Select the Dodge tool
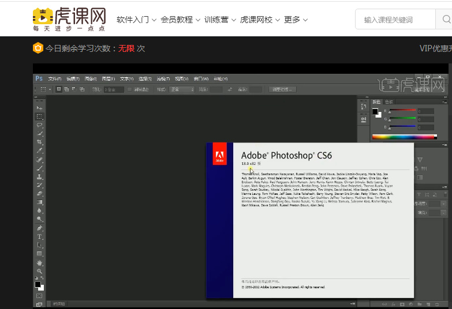Image resolution: width=452 pixels, height=309 pixels. tap(39, 219)
